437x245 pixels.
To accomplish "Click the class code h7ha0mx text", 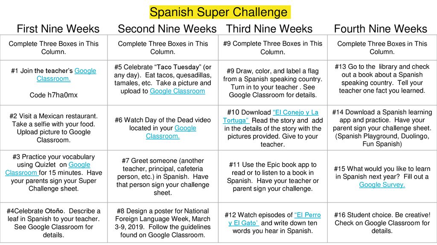I will click(53, 95).
